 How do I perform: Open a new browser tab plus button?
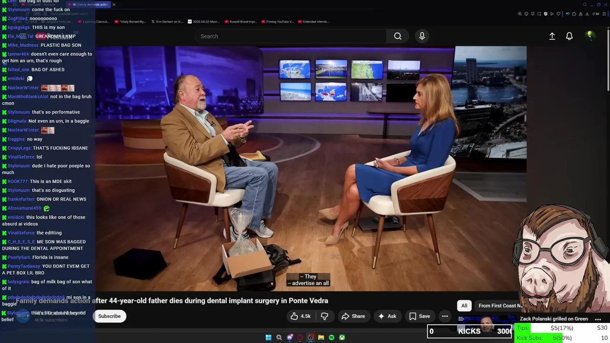[114, 4]
